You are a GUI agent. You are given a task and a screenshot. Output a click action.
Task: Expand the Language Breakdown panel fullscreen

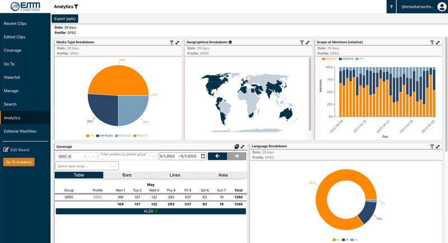(438, 146)
